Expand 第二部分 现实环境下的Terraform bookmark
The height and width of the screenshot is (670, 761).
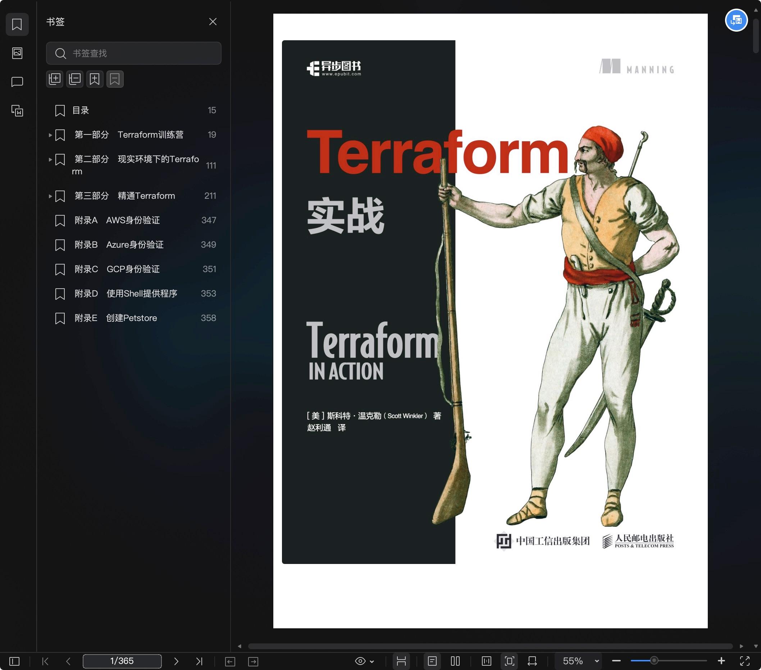click(x=50, y=160)
